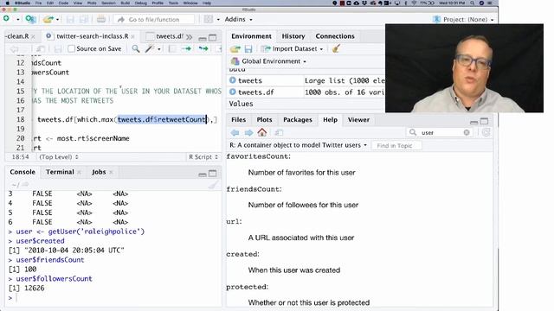
Task: Click the workspace panes grid icon
Action: [209, 19]
